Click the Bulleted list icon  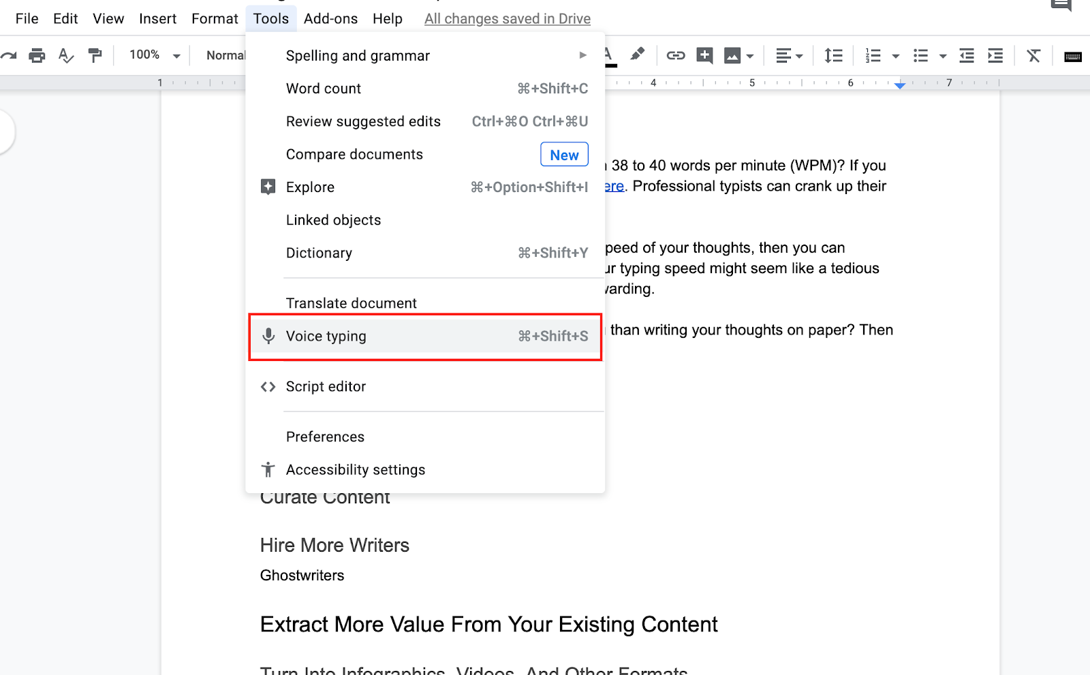[x=920, y=55]
